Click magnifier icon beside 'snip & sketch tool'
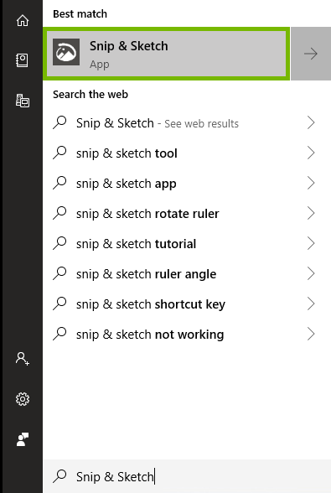The image size is (331, 493). pyautogui.click(x=59, y=153)
